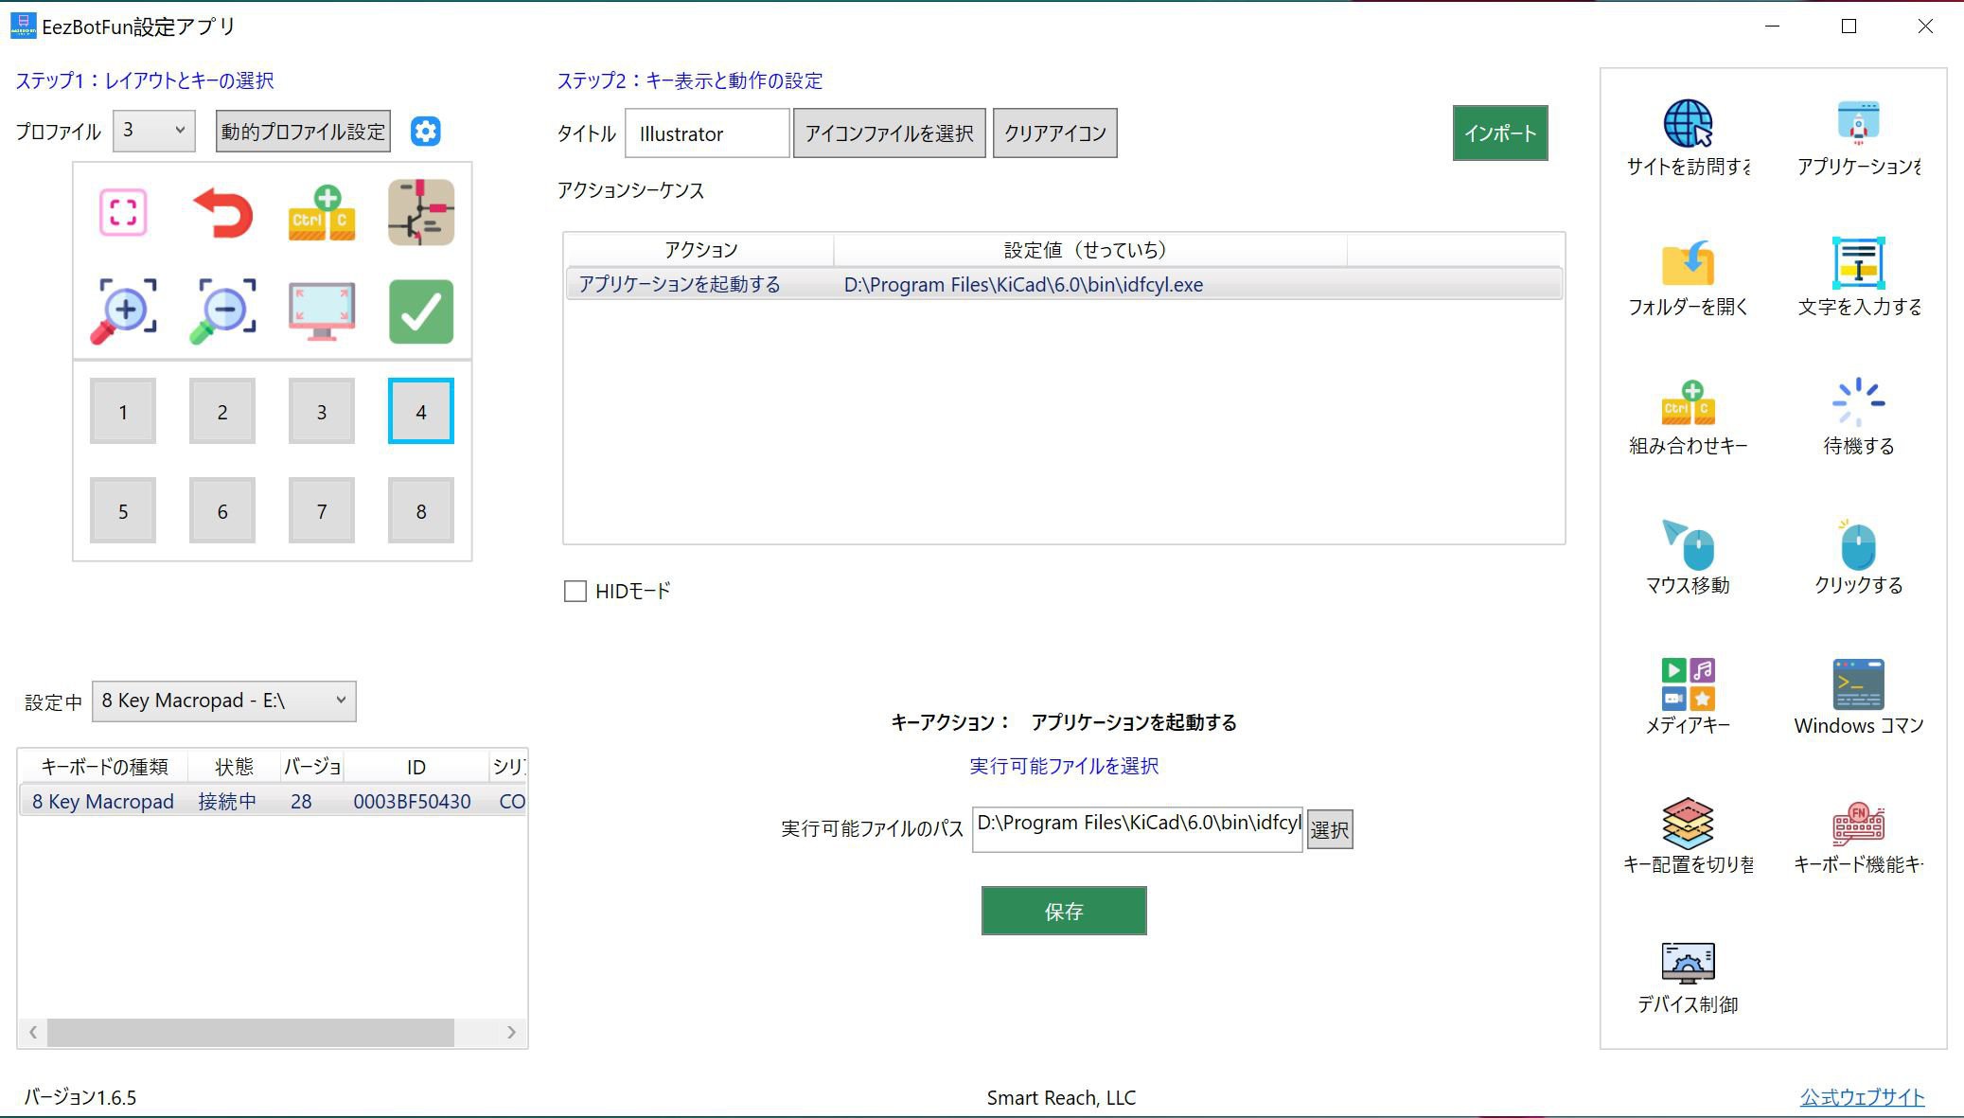1964x1118 pixels.
Task: Select the red undo arrow key icon
Action: [222, 212]
